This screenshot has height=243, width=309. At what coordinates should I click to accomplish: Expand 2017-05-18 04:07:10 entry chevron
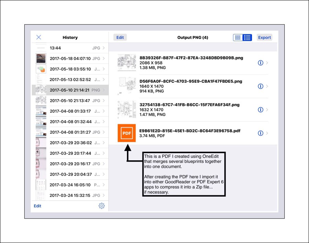click(x=104, y=58)
